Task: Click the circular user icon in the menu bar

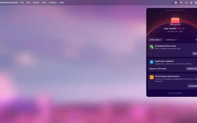Action: [x=191, y=3]
